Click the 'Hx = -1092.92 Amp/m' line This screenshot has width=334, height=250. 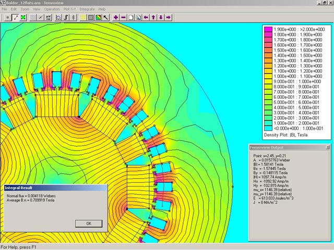[x=271, y=181]
